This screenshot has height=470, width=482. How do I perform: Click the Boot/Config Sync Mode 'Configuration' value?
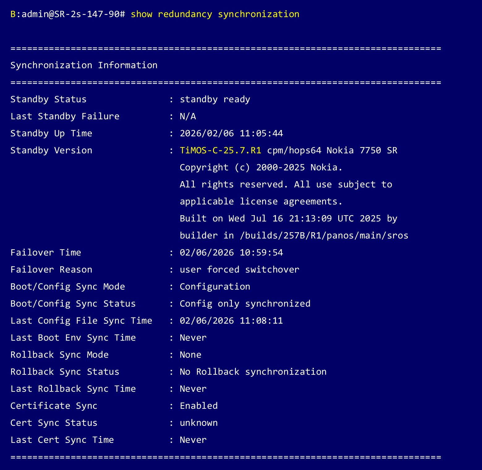(x=215, y=287)
